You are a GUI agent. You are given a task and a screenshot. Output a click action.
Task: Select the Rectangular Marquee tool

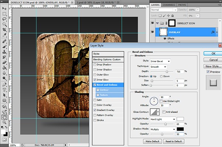(4, 14)
